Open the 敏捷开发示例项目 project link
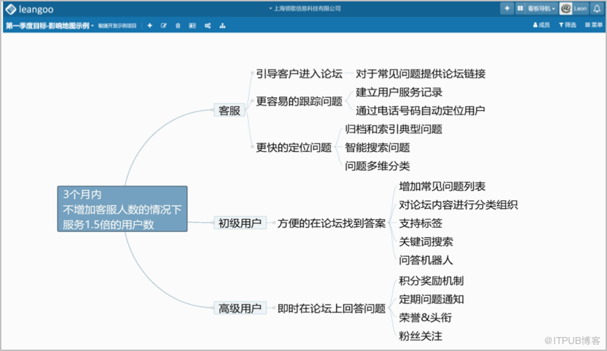Screen dimensions: 607x351 click(x=117, y=26)
